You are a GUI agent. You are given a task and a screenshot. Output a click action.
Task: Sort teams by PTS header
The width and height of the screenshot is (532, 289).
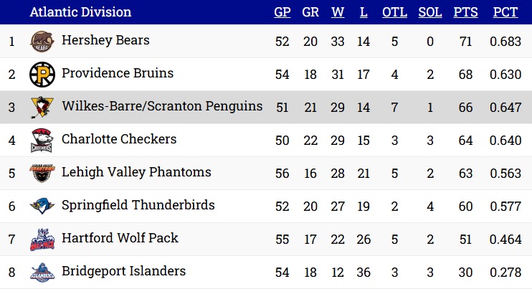[465, 12]
